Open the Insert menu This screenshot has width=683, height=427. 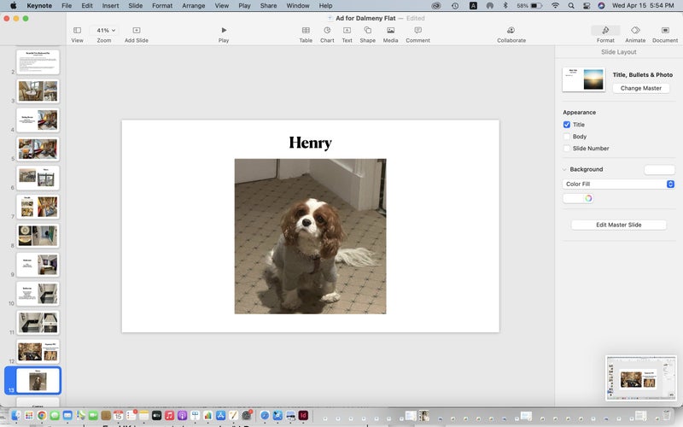(x=110, y=6)
